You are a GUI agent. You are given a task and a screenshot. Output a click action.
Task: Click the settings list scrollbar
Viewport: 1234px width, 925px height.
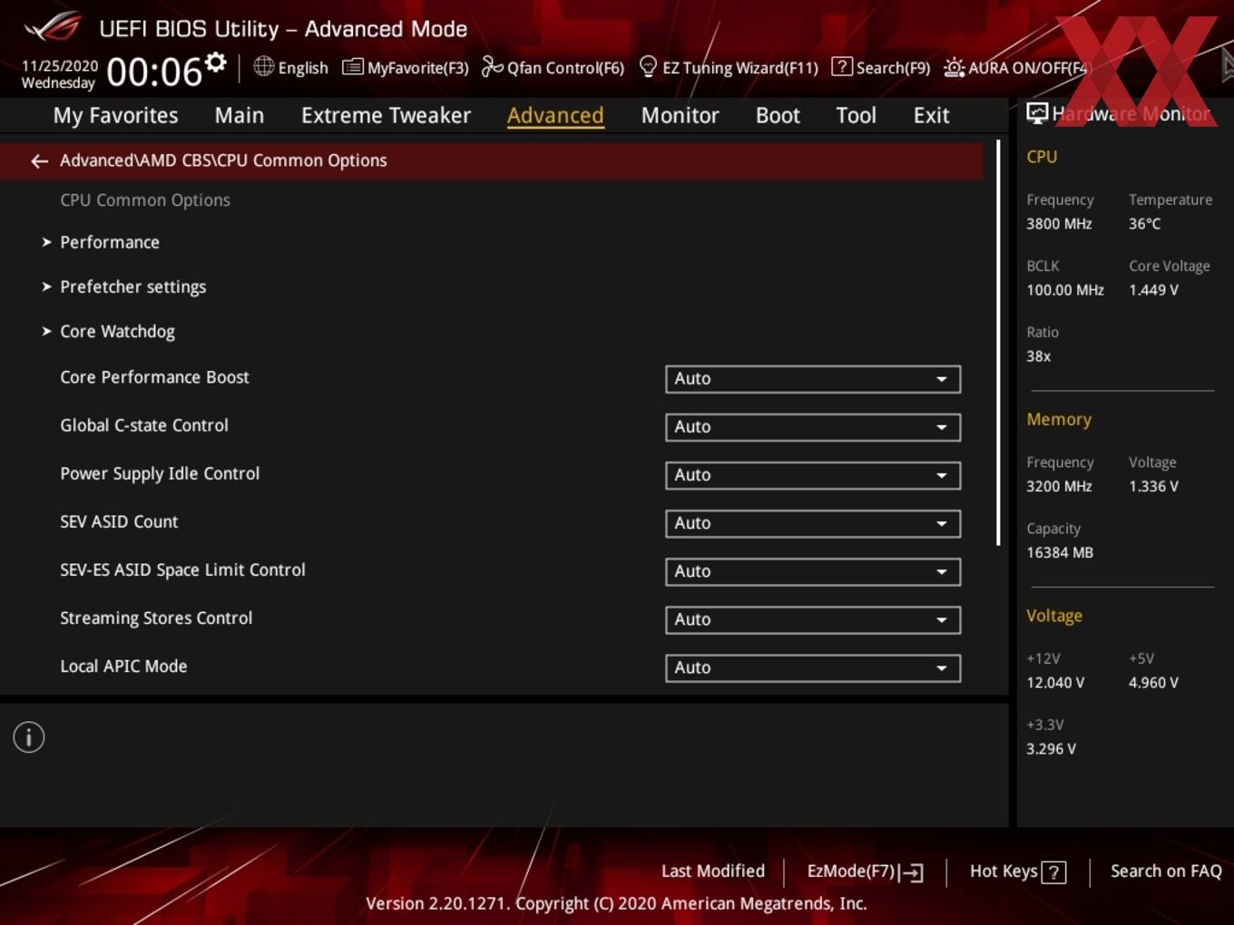998,343
